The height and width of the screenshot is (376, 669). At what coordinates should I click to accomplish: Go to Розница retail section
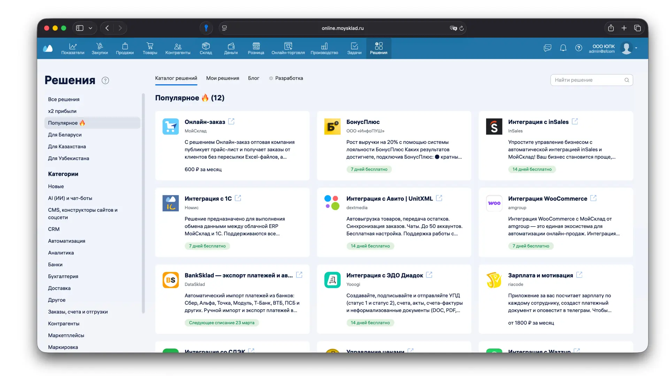[x=256, y=48]
